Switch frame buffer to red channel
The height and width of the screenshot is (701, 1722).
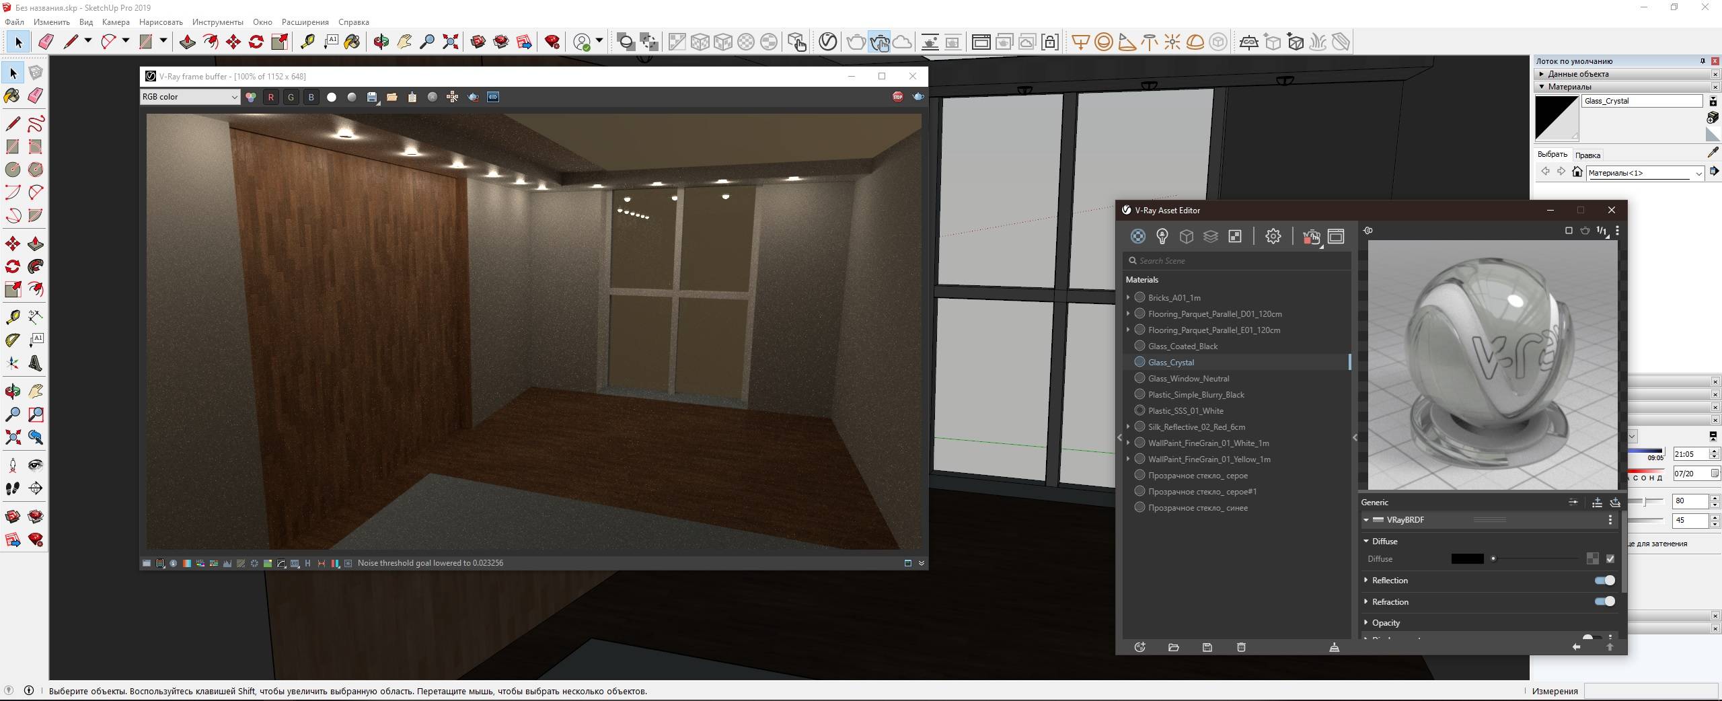coord(271,97)
